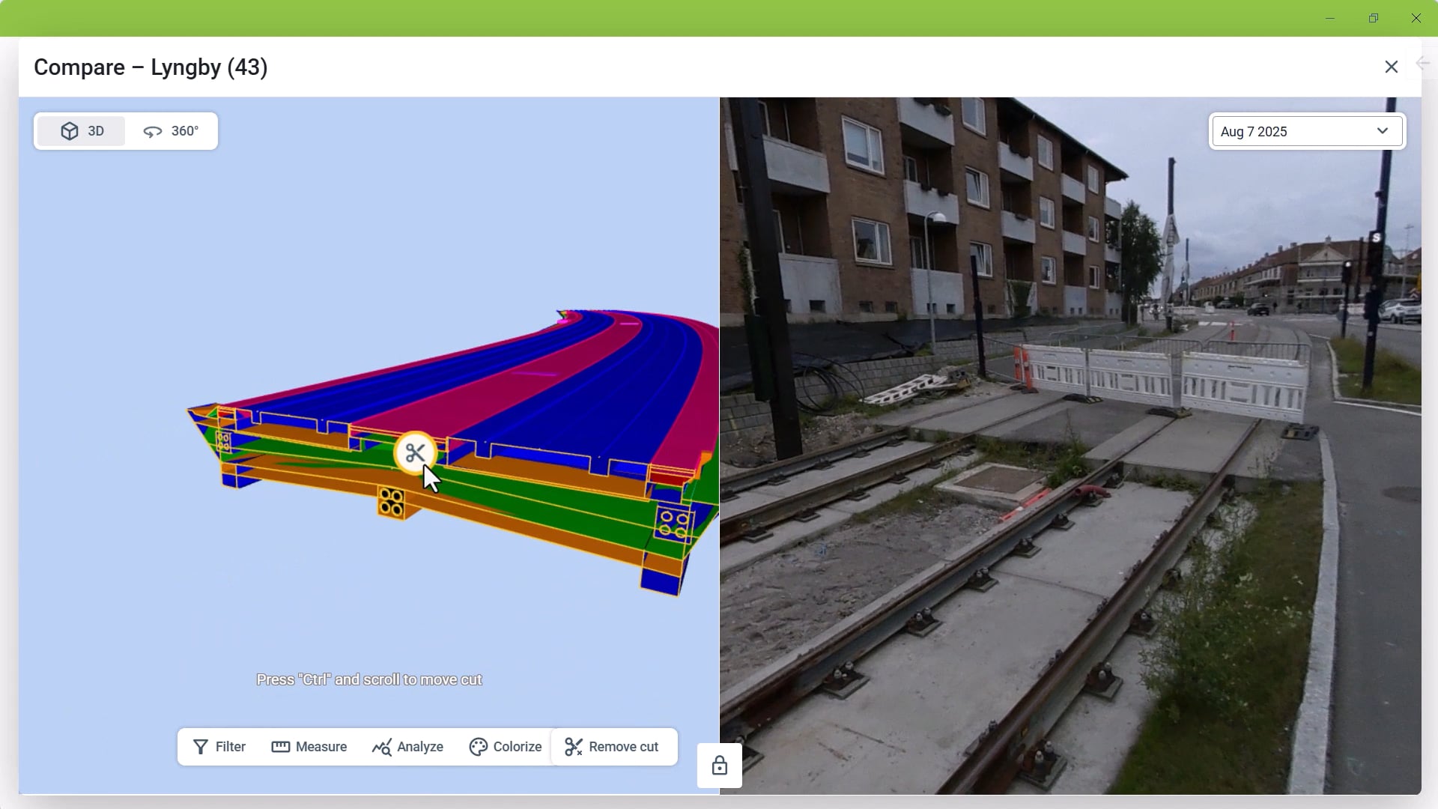1438x809 pixels.
Task: Click the 3D cube icon
Action: tap(70, 131)
